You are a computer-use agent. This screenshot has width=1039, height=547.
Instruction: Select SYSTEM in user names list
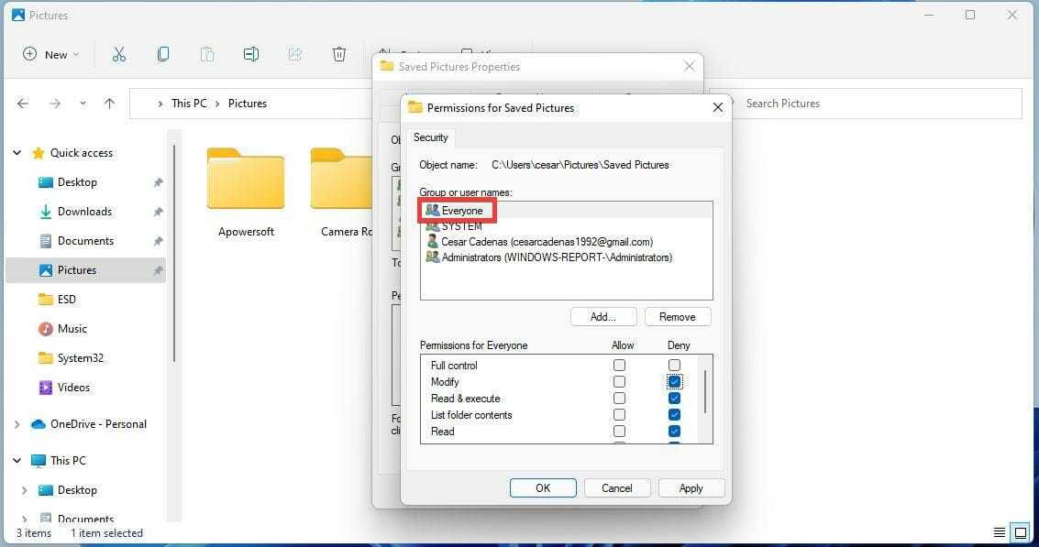(x=461, y=226)
